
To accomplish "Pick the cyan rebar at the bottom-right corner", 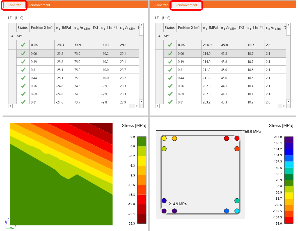I will (x=237, y=211).
